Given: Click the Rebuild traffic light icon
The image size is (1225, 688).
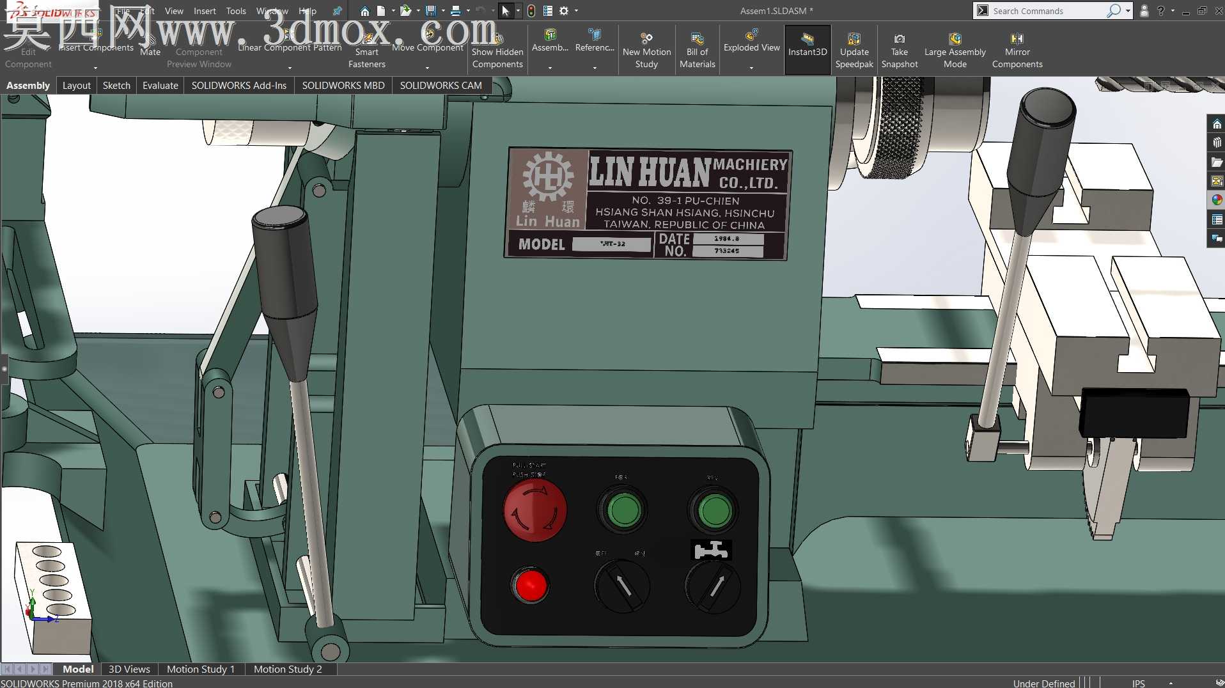Looking at the screenshot, I should (531, 11).
